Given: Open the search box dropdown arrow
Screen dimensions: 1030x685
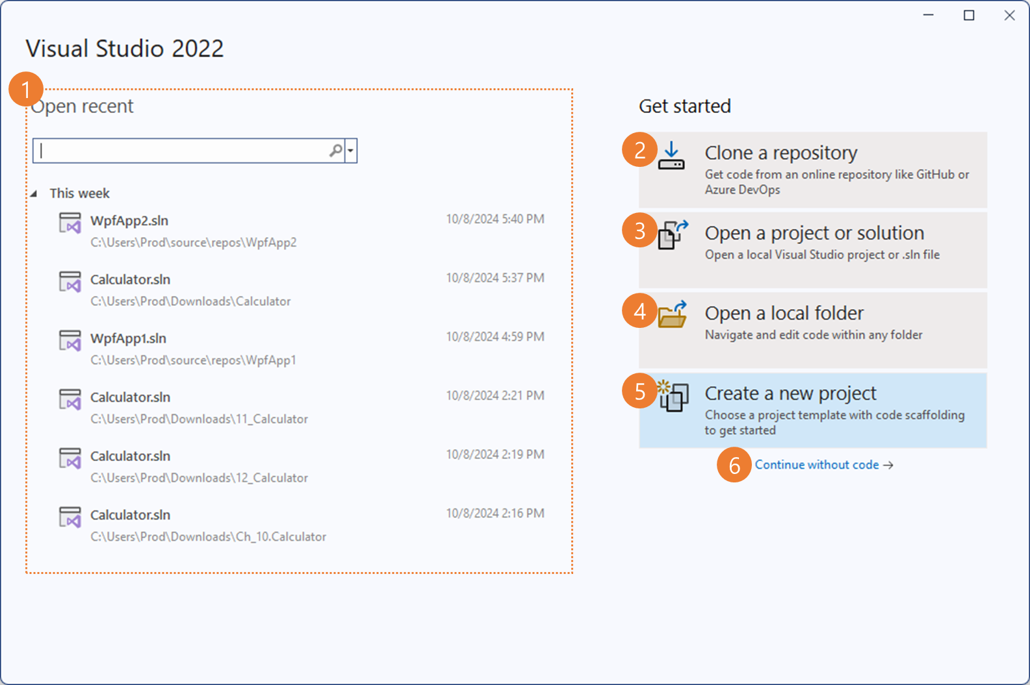Looking at the screenshot, I should pyautogui.click(x=351, y=151).
